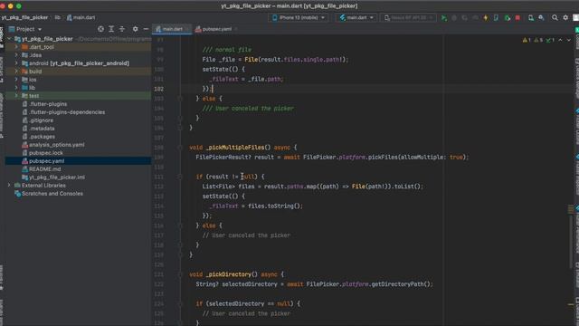The height and width of the screenshot is (326, 579).
Task: Stop the app with the red Stop icon
Action: 517,18
